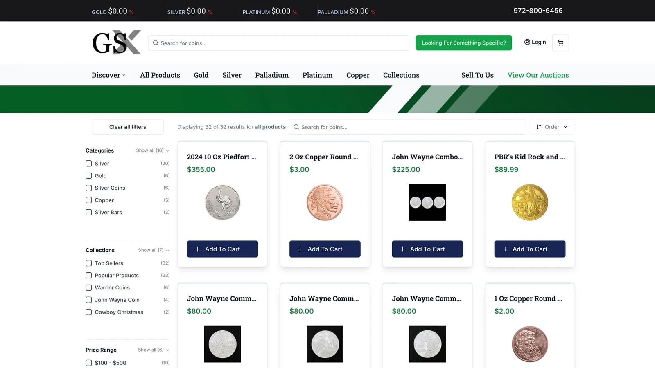This screenshot has height=368, width=655.
Task: Open the John Wayne Combo product image
Action: pyautogui.click(x=427, y=202)
